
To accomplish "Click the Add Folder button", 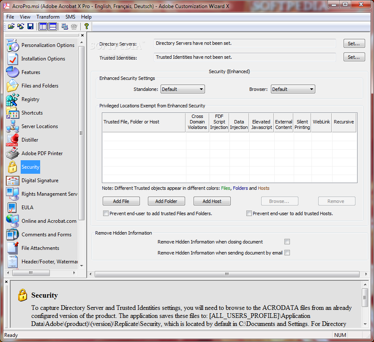I will 166,201.
